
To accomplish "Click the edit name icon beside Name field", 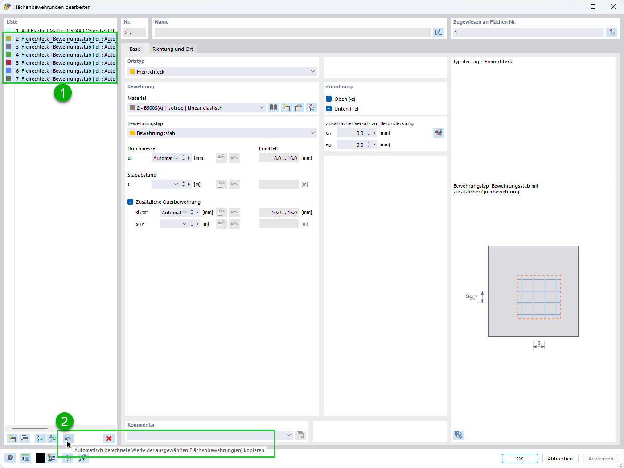I will pyautogui.click(x=439, y=32).
